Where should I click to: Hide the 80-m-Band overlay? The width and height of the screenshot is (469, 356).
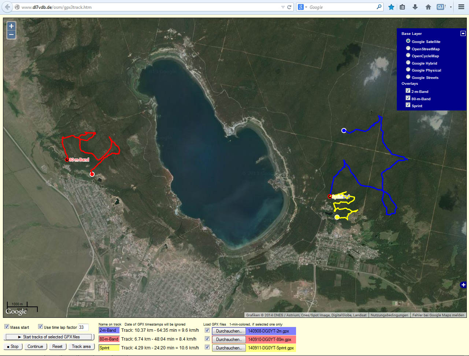click(408, 98)
